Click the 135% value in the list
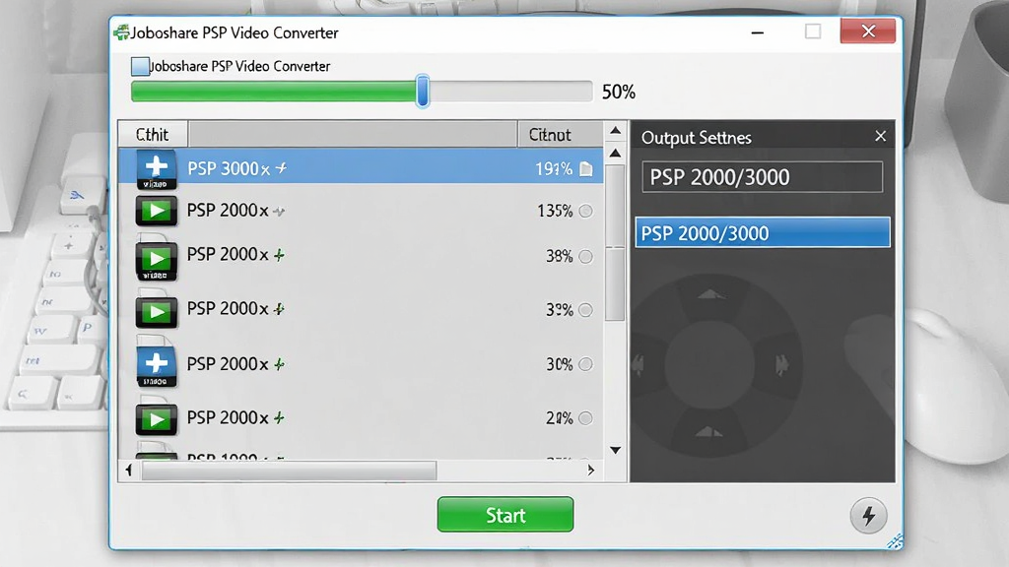Screen dimensions: 1009x567 555,211
